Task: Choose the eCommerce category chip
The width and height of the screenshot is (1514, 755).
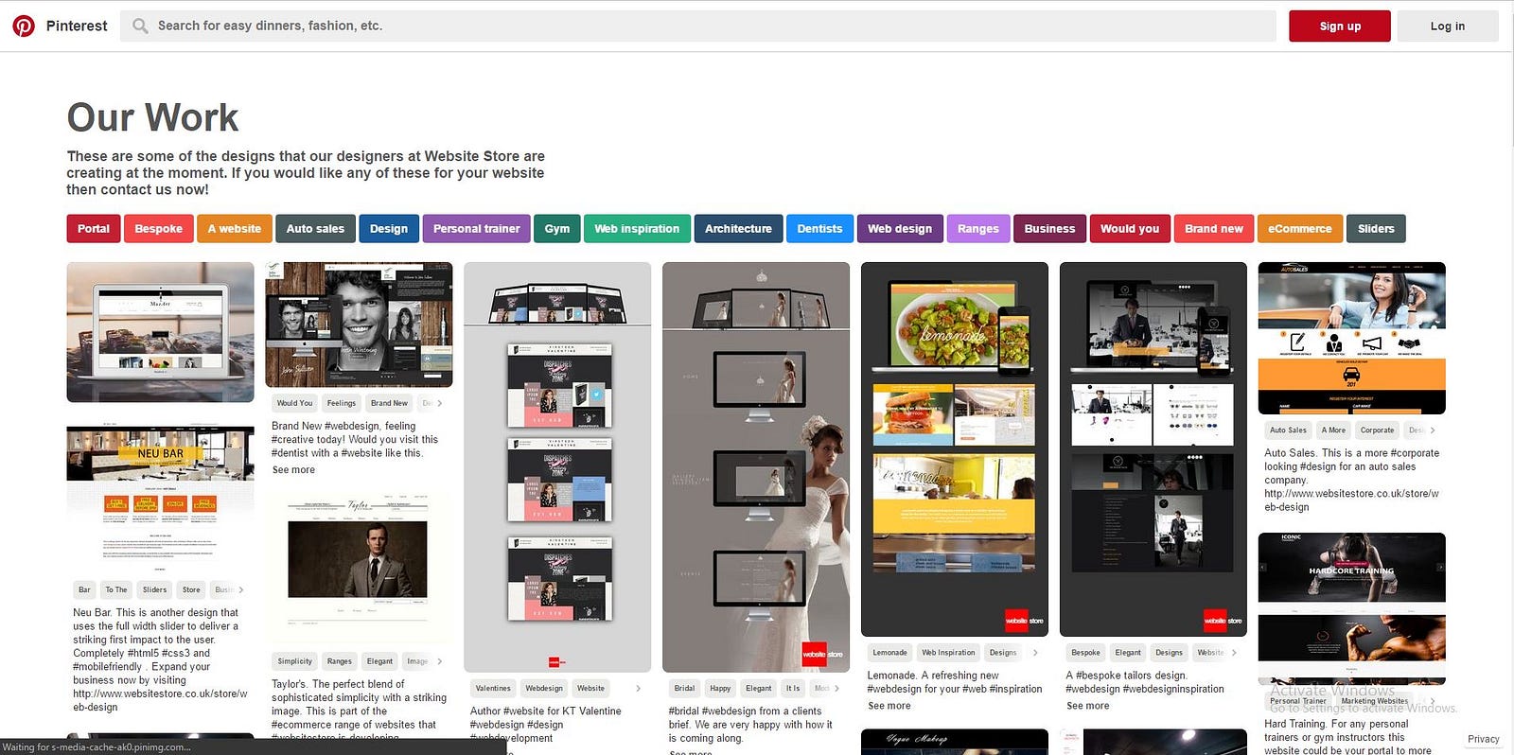Action: [1300, 228]
